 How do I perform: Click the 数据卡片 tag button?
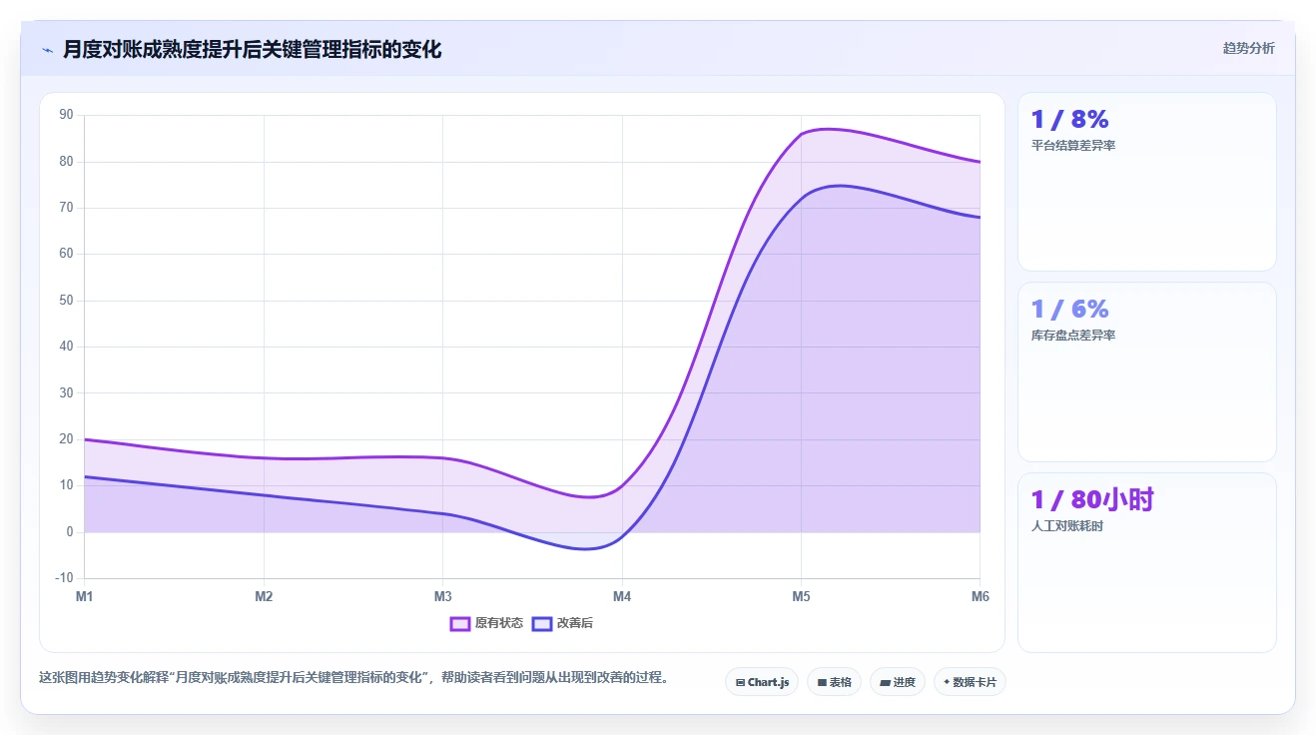click(970, 682)
